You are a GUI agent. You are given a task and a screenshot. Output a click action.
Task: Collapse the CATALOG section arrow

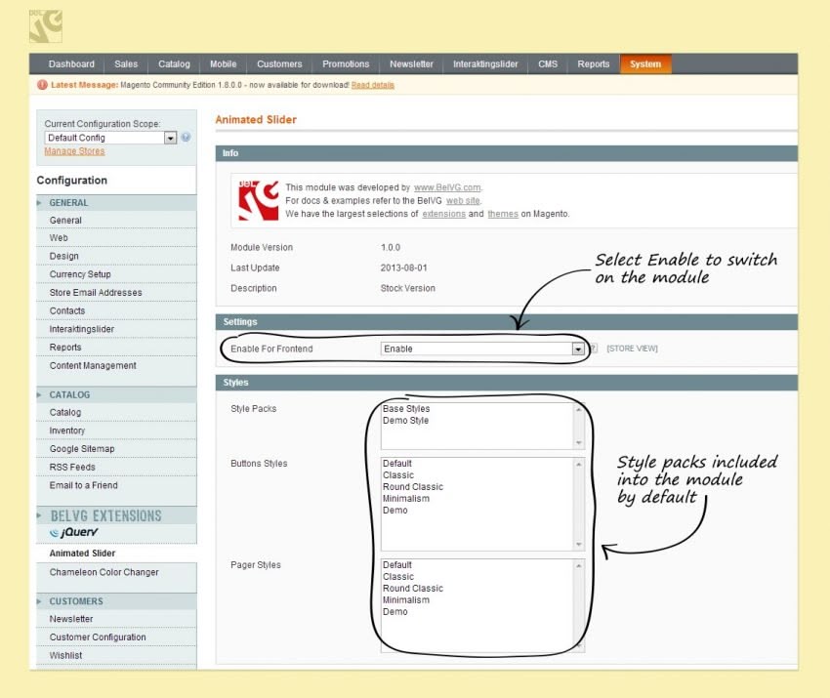(39, 394)
